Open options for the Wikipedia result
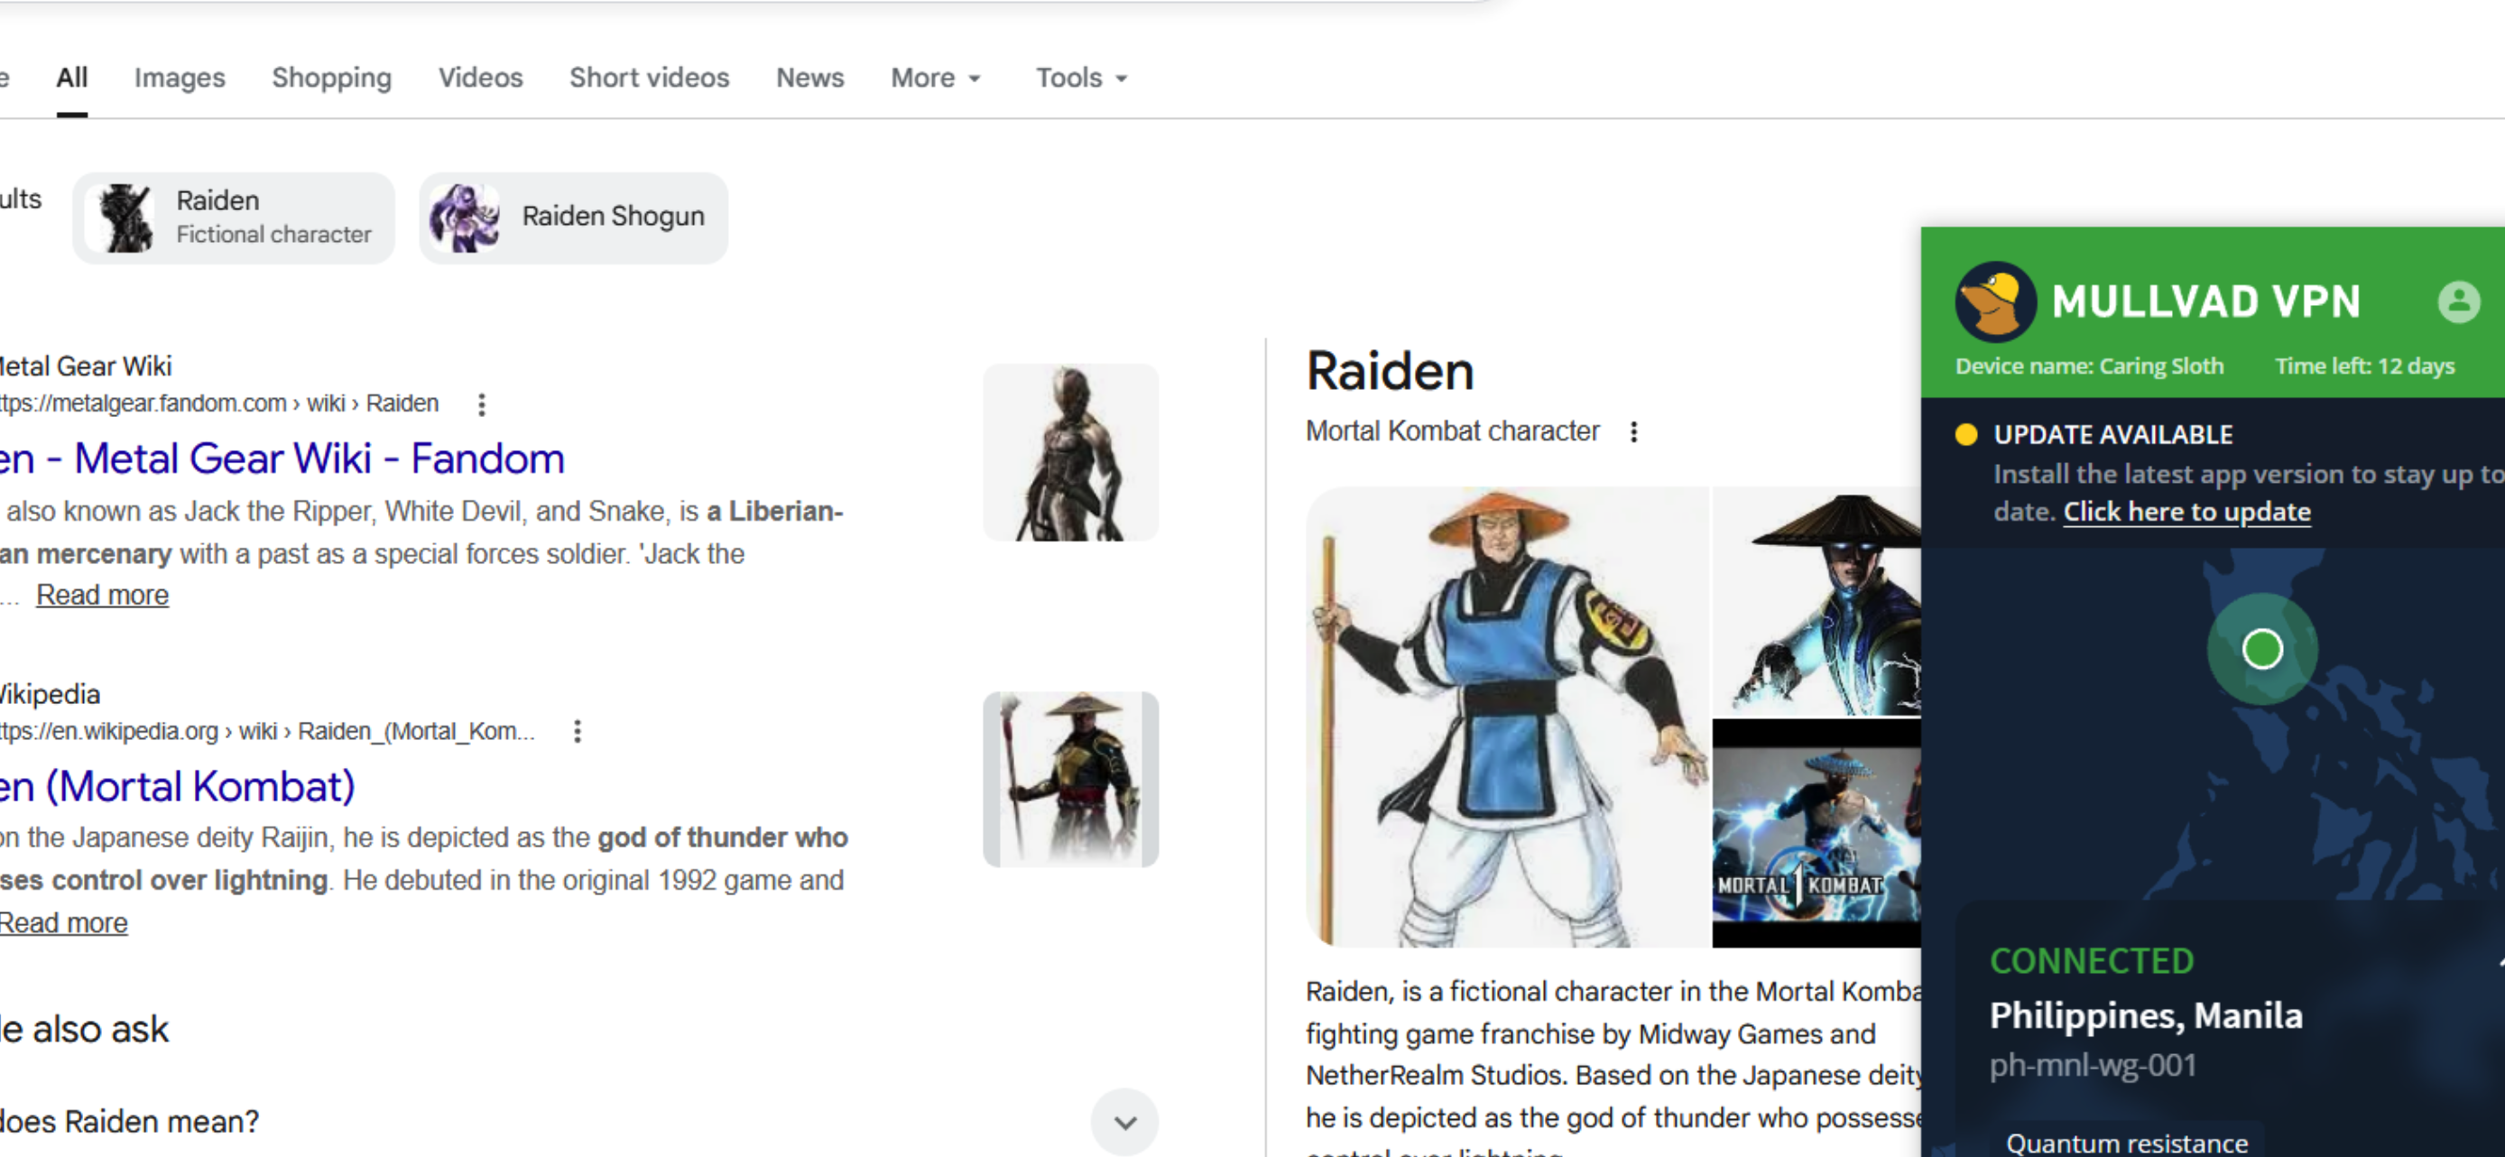Viewport: 2505px width, 1157px height. (578, 731)
